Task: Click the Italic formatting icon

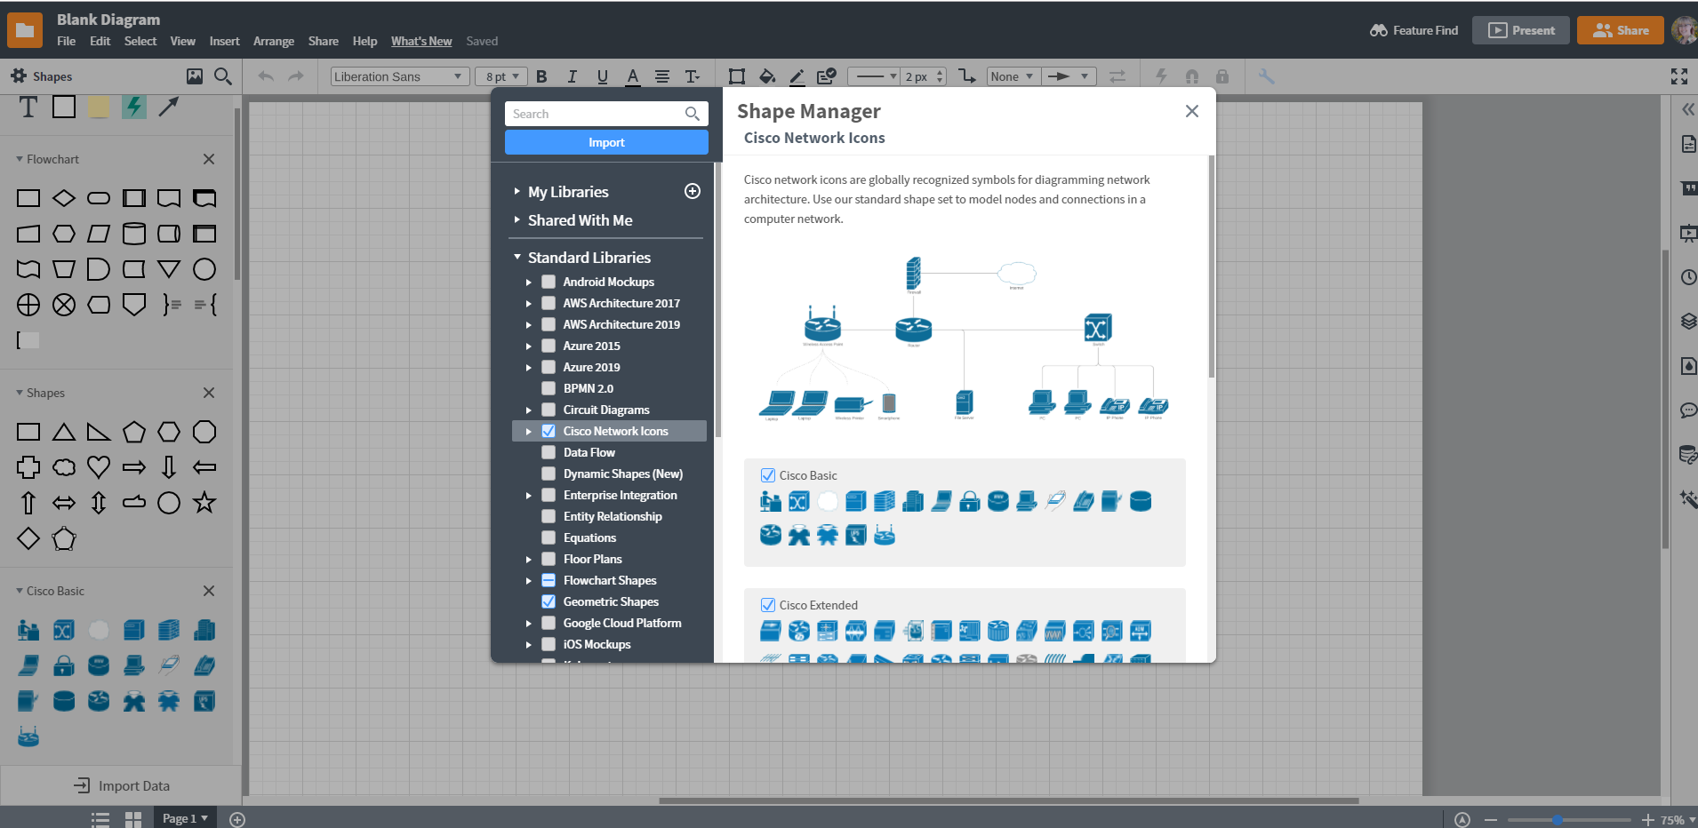Action: [572, 76]
